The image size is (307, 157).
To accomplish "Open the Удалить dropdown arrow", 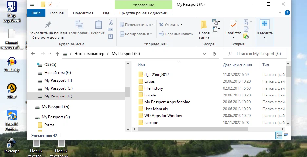I will [181, 25].
